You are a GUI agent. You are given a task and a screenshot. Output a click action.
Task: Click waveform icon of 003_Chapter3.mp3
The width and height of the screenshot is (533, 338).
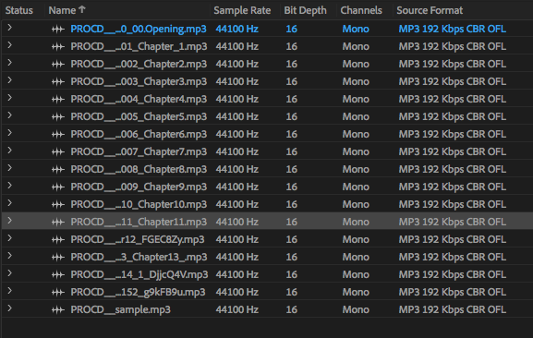pyautogui.click(x=58, y=82)
